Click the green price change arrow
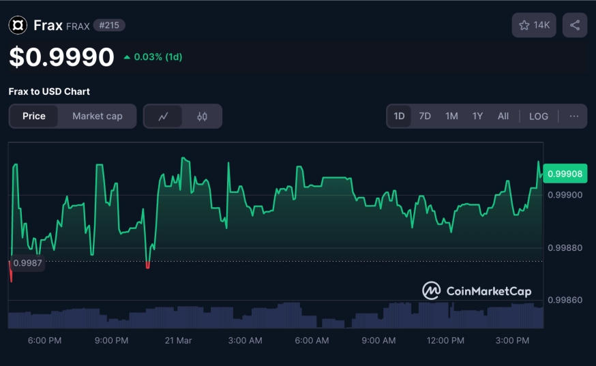This screenshot has width=596, height=366. click(x=127, y=57)
